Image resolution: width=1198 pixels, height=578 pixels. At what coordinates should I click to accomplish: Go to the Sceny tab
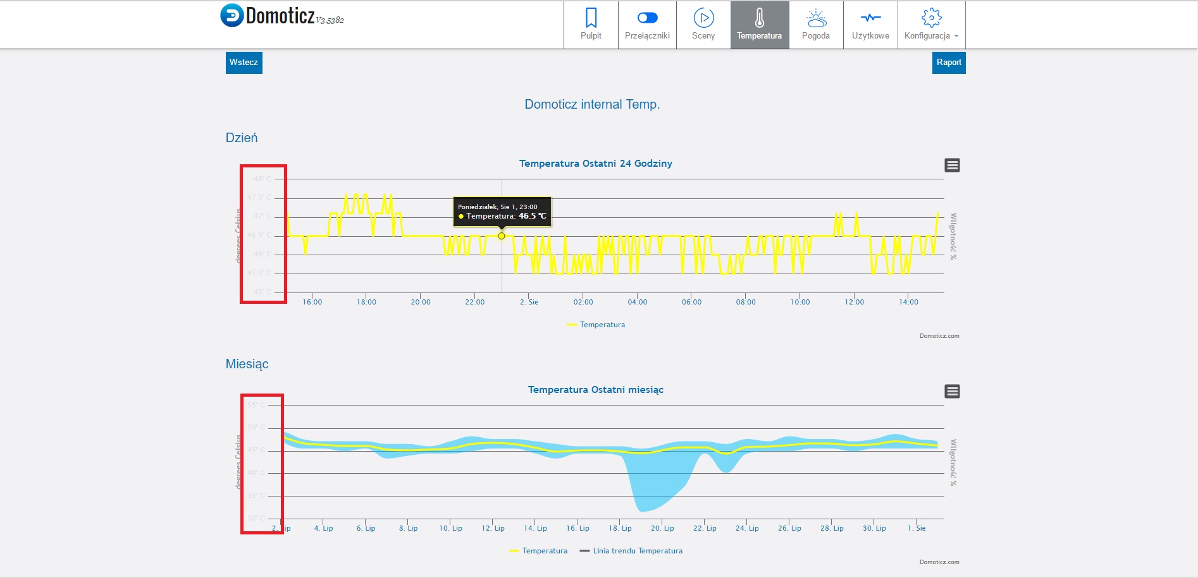[x=703, y=25]
